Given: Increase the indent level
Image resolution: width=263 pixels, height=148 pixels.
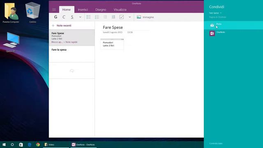Looking at the screenshot, I should [113, 17].
